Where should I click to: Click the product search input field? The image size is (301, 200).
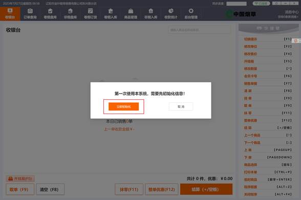200,30
